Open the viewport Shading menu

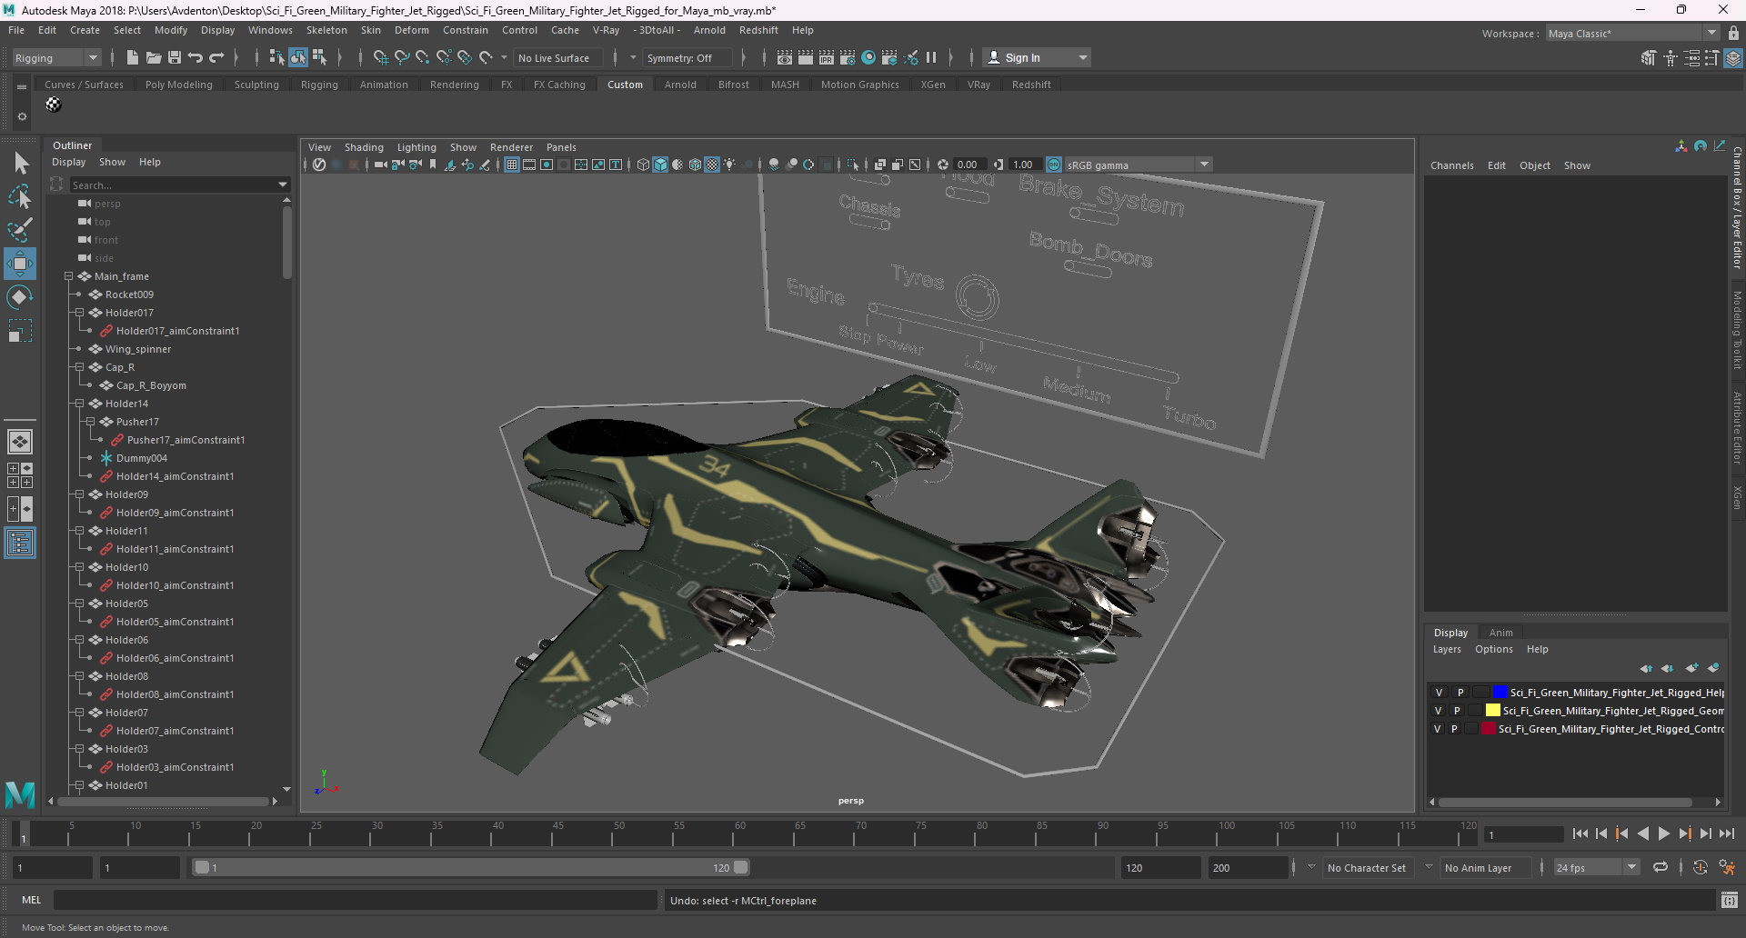[x=364, y=147]
